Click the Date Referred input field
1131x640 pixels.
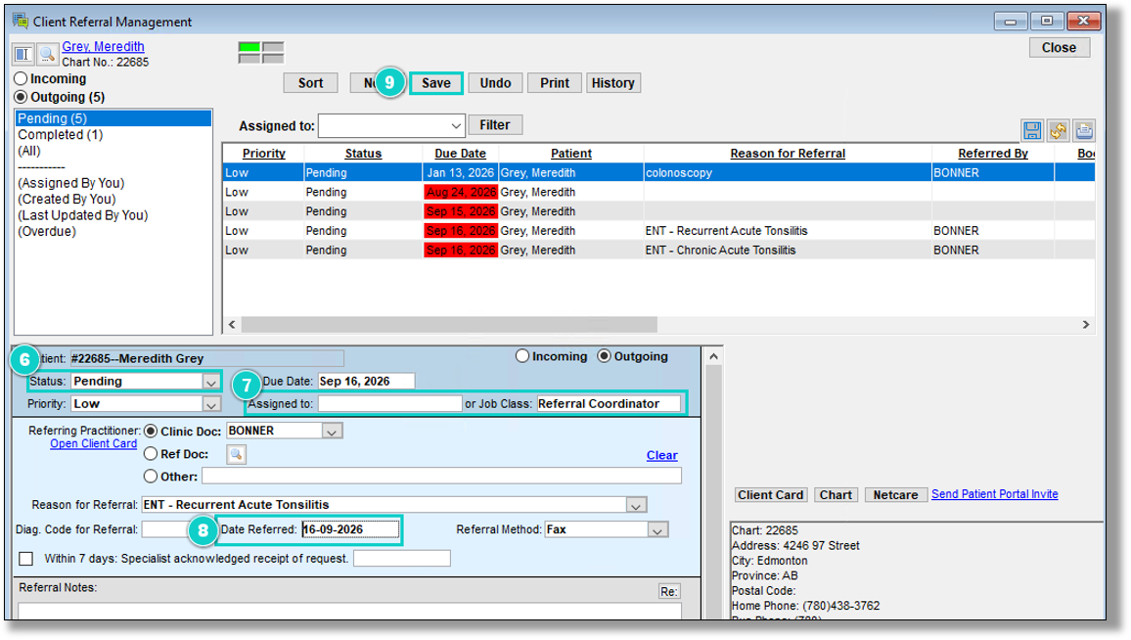350,529
